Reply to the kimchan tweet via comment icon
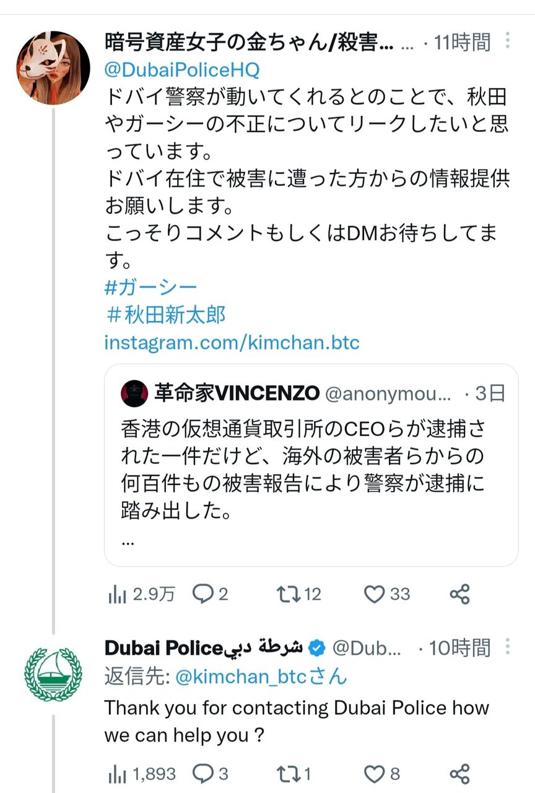The height and width of the screenshot is (793, 535). point(202,594)
